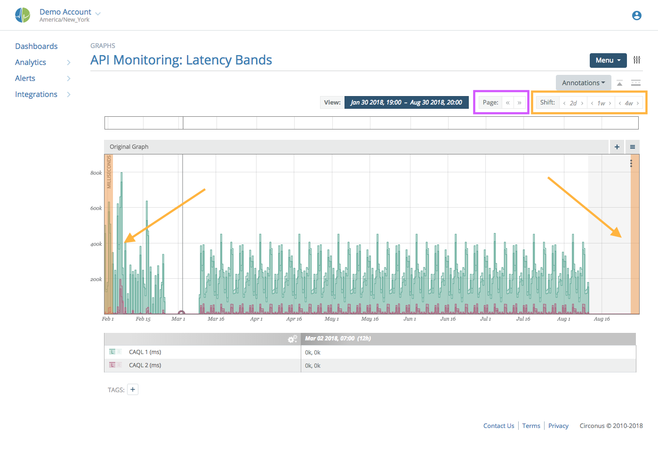This screenshot has height=452, width=658.
Task: Open the Original Graph hamburger menu
Action: pyautogui.click(x=632, y=147)
